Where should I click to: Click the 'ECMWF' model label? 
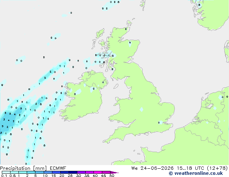click(x=58, y=168)
